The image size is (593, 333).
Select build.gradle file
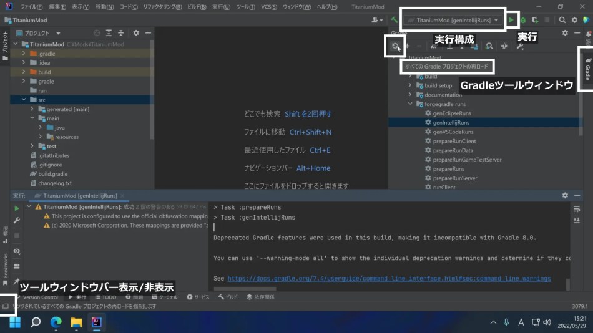point(49,174)
